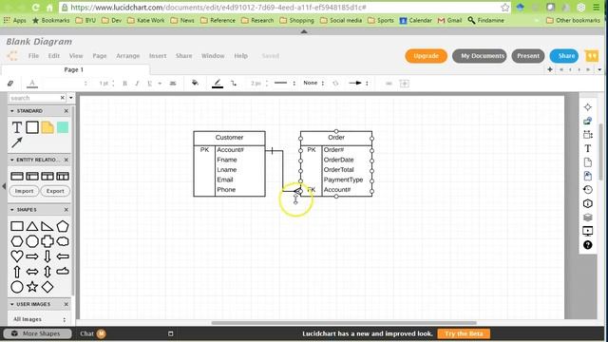Image resolution: width=608 pixels, height=342 pixels.
Task: Open the fill color bucket tool
Action: (x=195, y=83)
